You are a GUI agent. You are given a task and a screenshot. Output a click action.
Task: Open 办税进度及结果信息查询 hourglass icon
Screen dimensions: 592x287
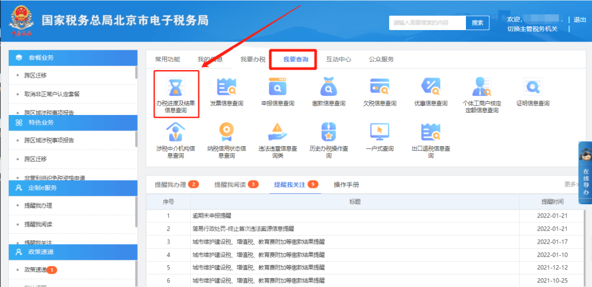(176, 87)
